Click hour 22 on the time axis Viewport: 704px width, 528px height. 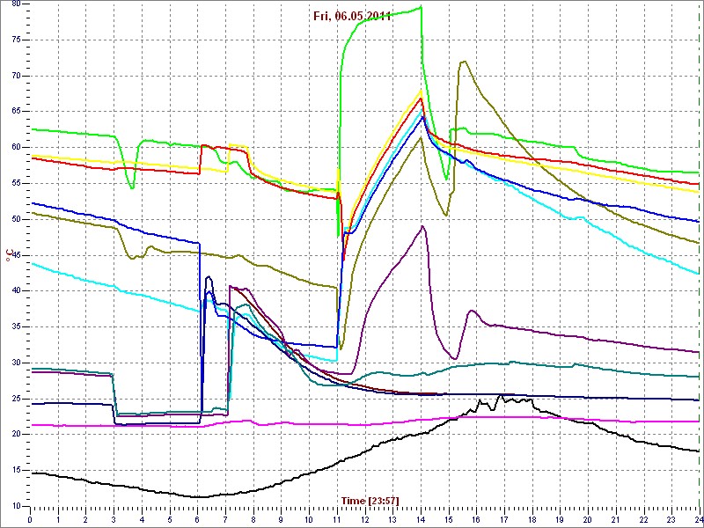point(643,518)
